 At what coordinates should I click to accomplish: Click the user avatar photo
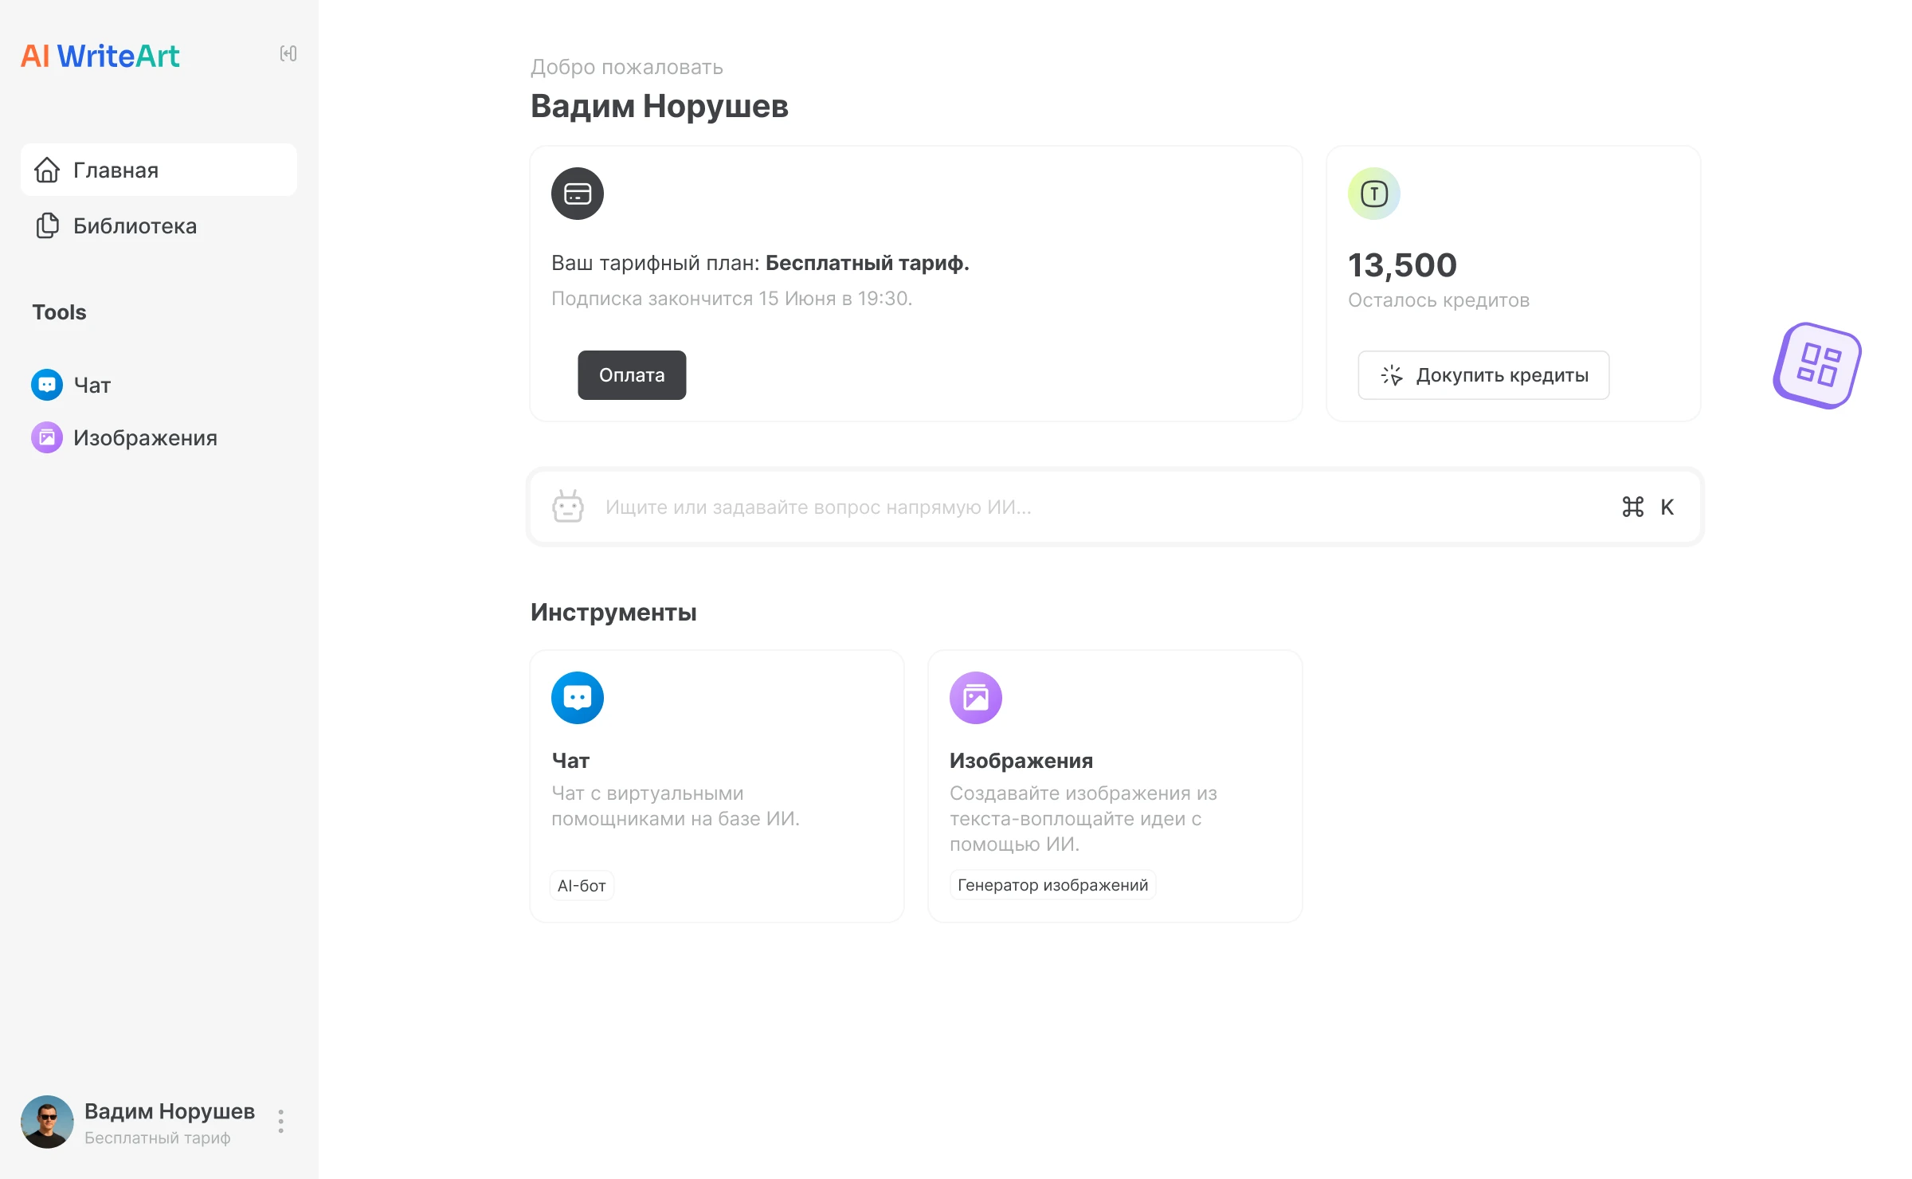(47, 1122)
